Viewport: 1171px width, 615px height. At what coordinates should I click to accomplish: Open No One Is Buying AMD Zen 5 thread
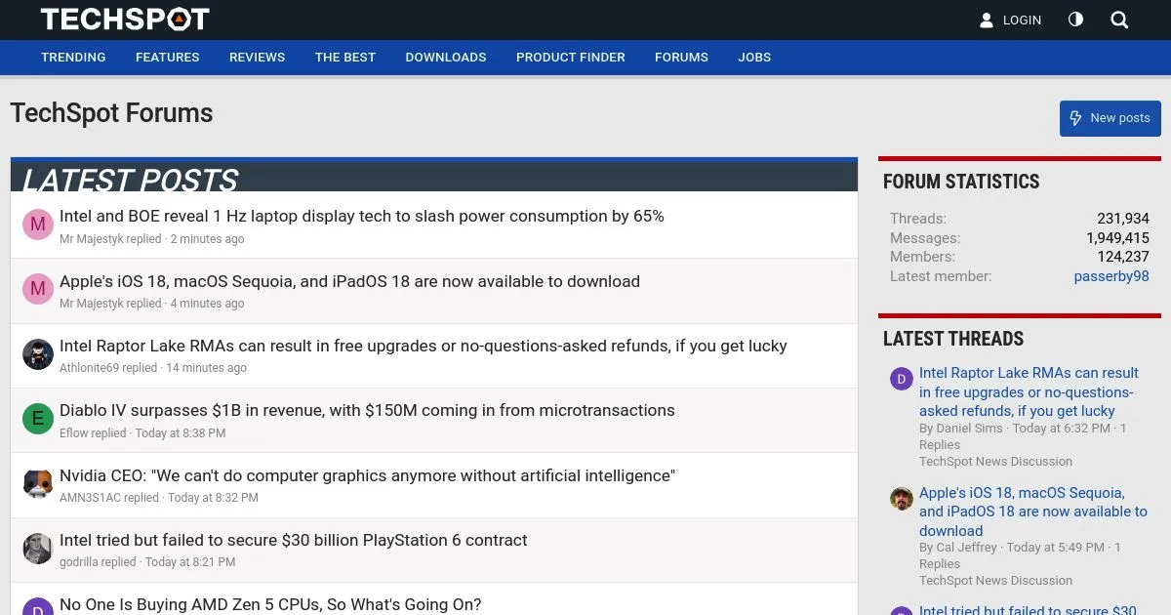point(270,604)
